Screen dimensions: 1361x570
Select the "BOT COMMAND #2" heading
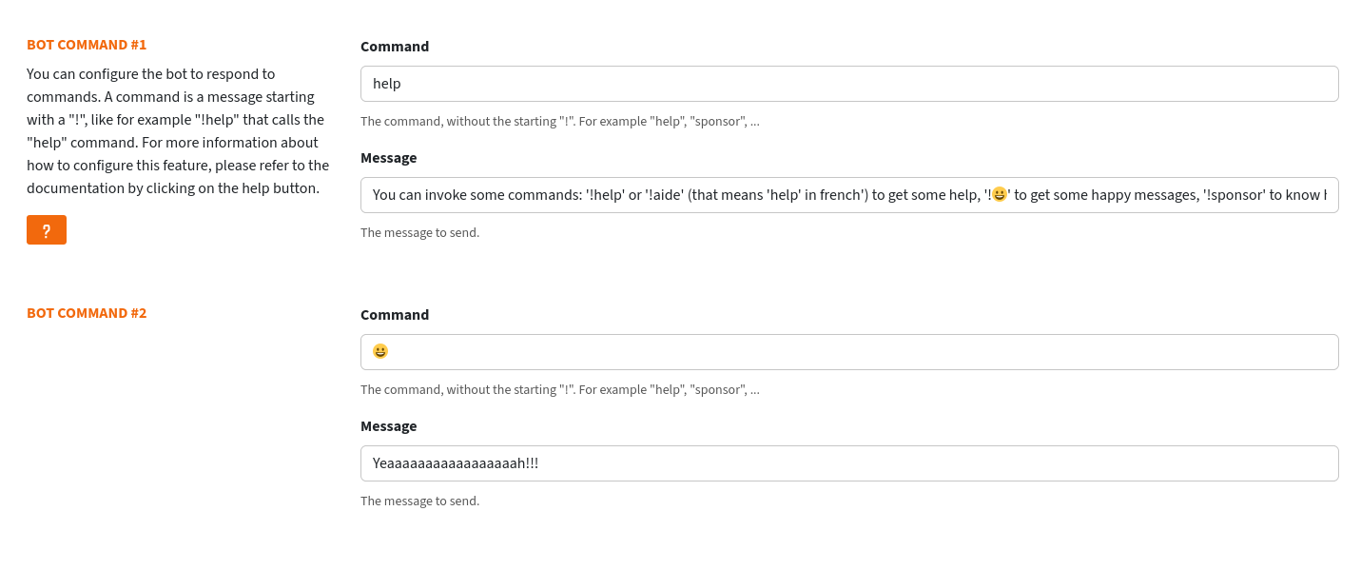coord(87,313)
